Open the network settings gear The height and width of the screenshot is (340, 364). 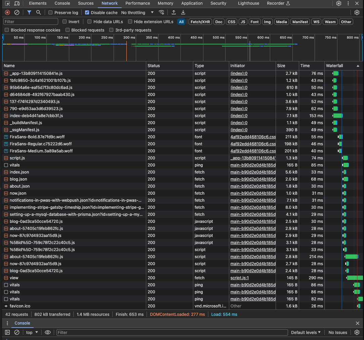coord(357,12)
